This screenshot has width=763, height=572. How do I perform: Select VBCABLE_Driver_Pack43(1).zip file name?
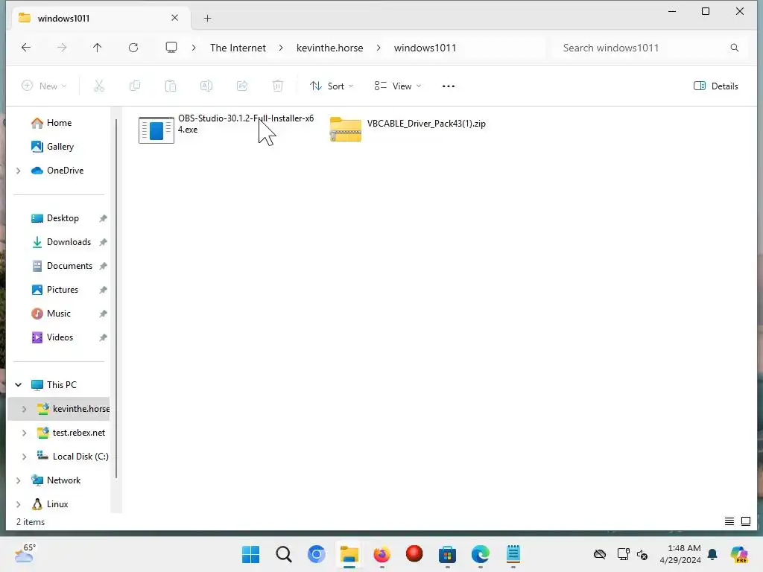tap(426, 124)
